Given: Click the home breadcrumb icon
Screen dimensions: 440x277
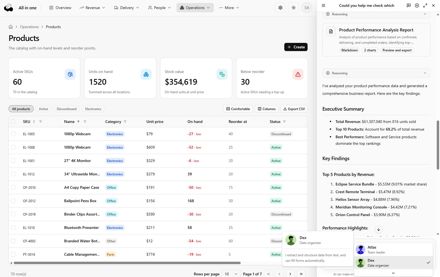Looking at the screenshot, I should pos(11,27).
